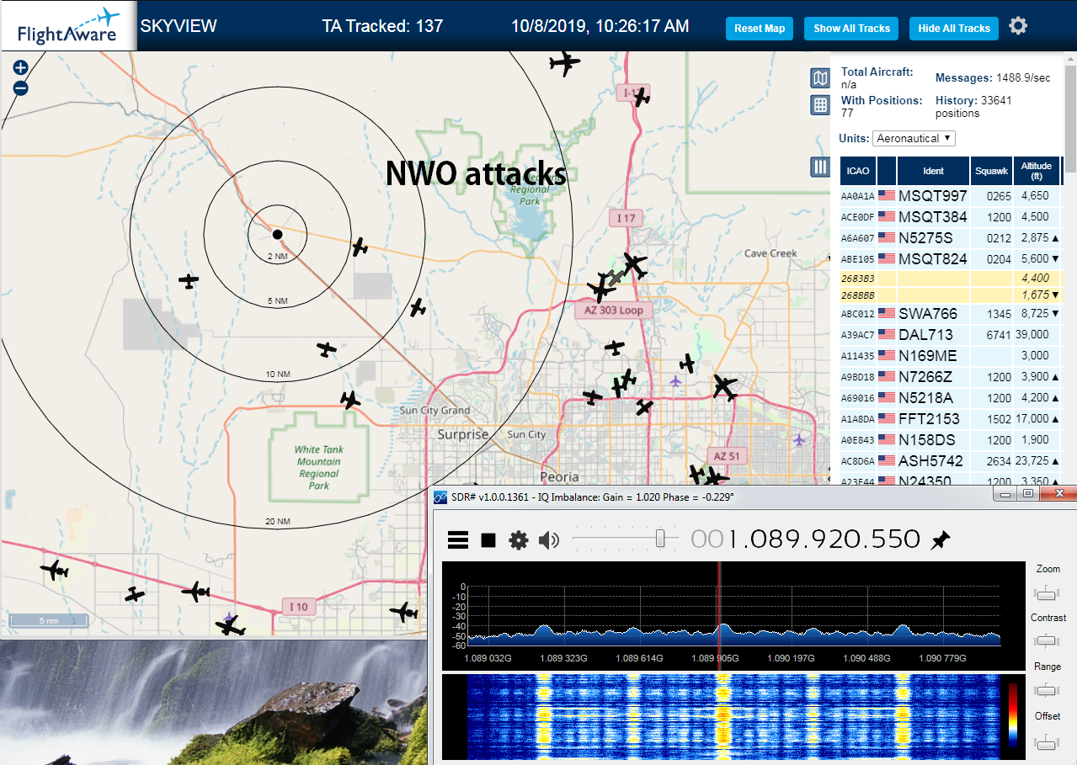This screenshot has width=1077, height=765.
Task: Click the SDR# frequency readout 1.089.920.550
Action: tap(806, 539)
